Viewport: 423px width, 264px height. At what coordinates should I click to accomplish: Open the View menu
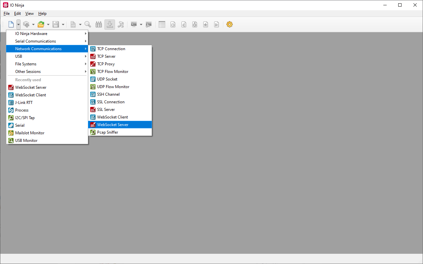[29, 14]
